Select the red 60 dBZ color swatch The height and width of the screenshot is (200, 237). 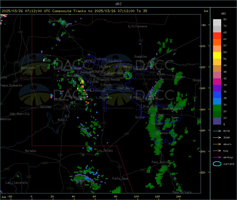click(x=217, y=35)
